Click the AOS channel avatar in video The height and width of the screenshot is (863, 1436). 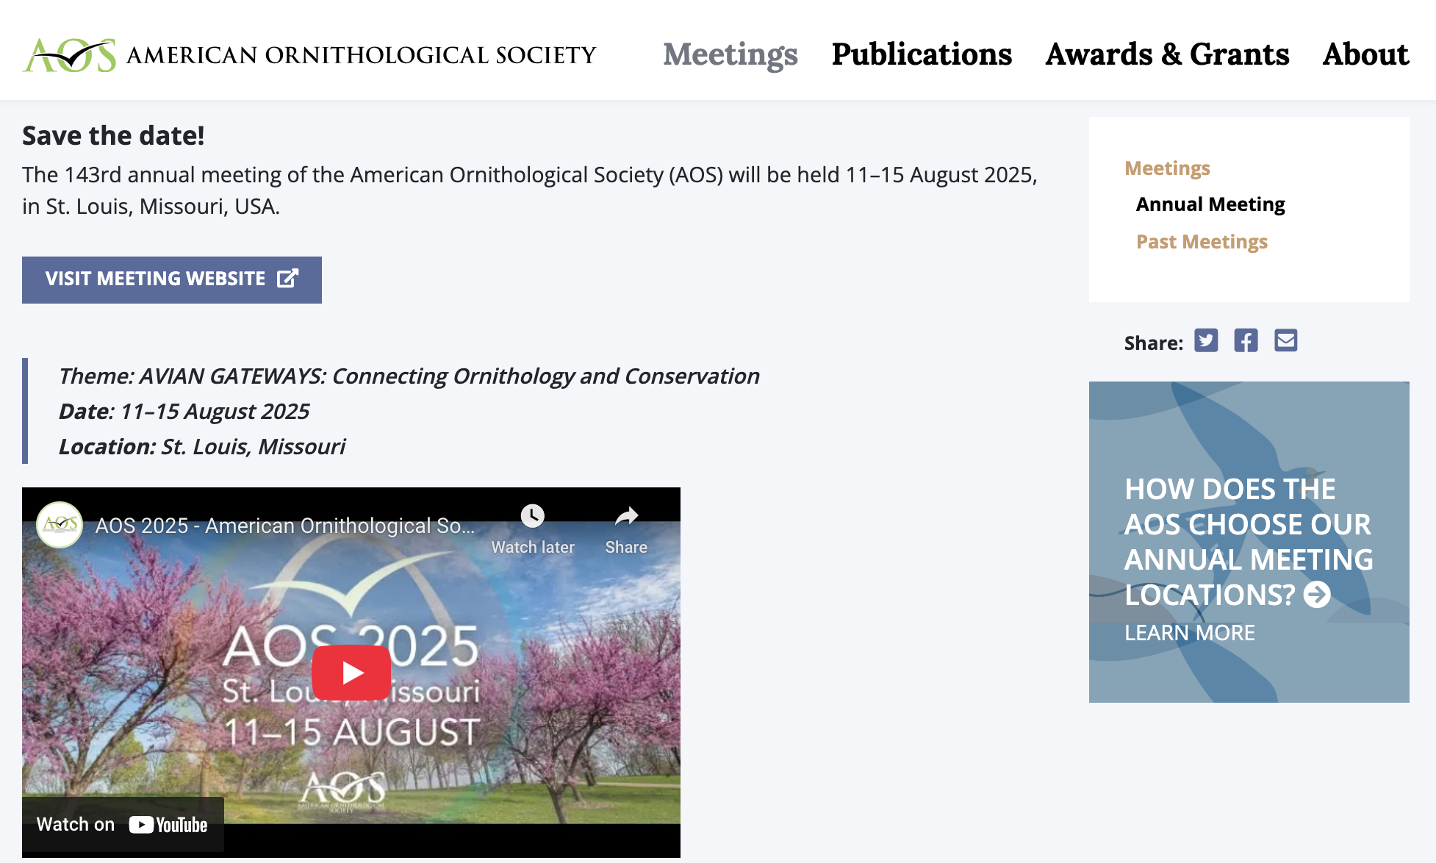point(60,525)
